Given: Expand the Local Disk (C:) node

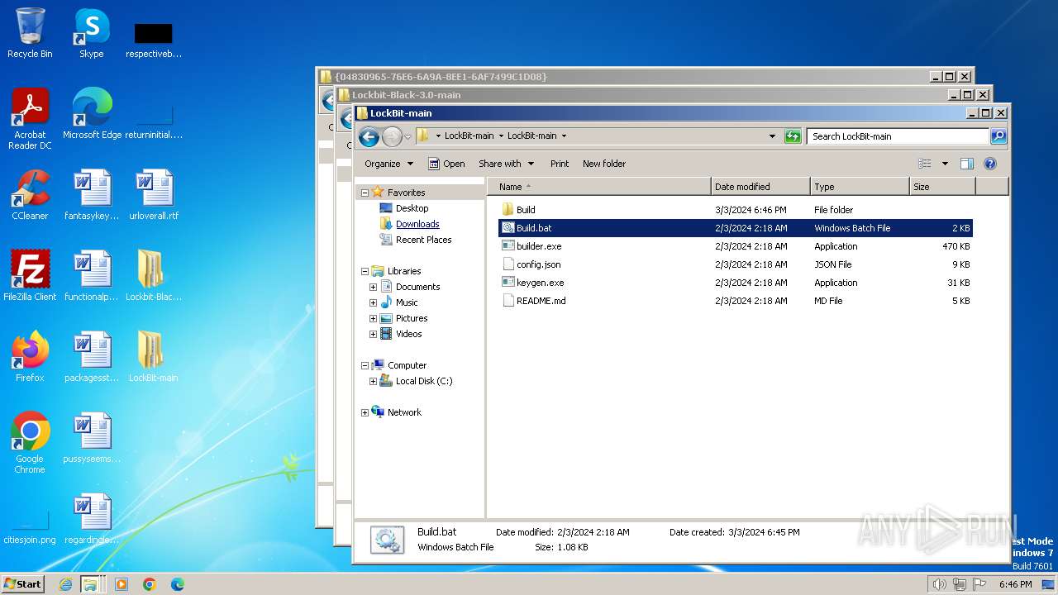Looking at the screenshot, I should [373, 381].
